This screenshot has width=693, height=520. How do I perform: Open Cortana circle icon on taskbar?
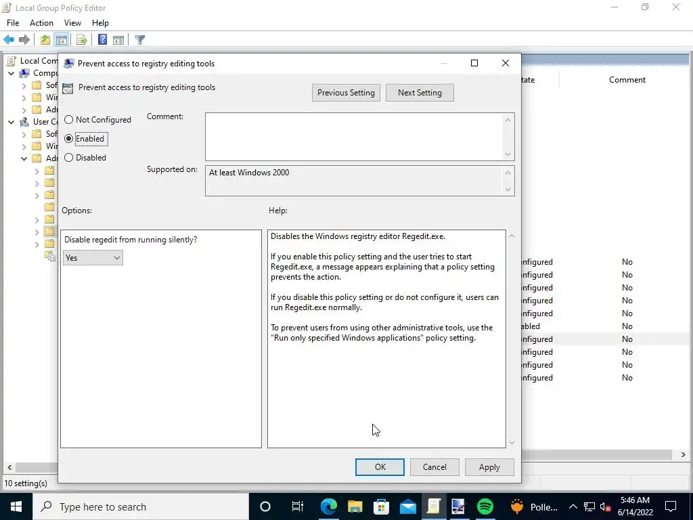coord(265,506)
